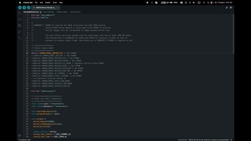
Task: Click the Bluetooth icon in menu bar
Action: tap(190, 3)
